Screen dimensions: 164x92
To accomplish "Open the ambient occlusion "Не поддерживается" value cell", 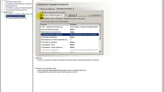I will 84,34.
